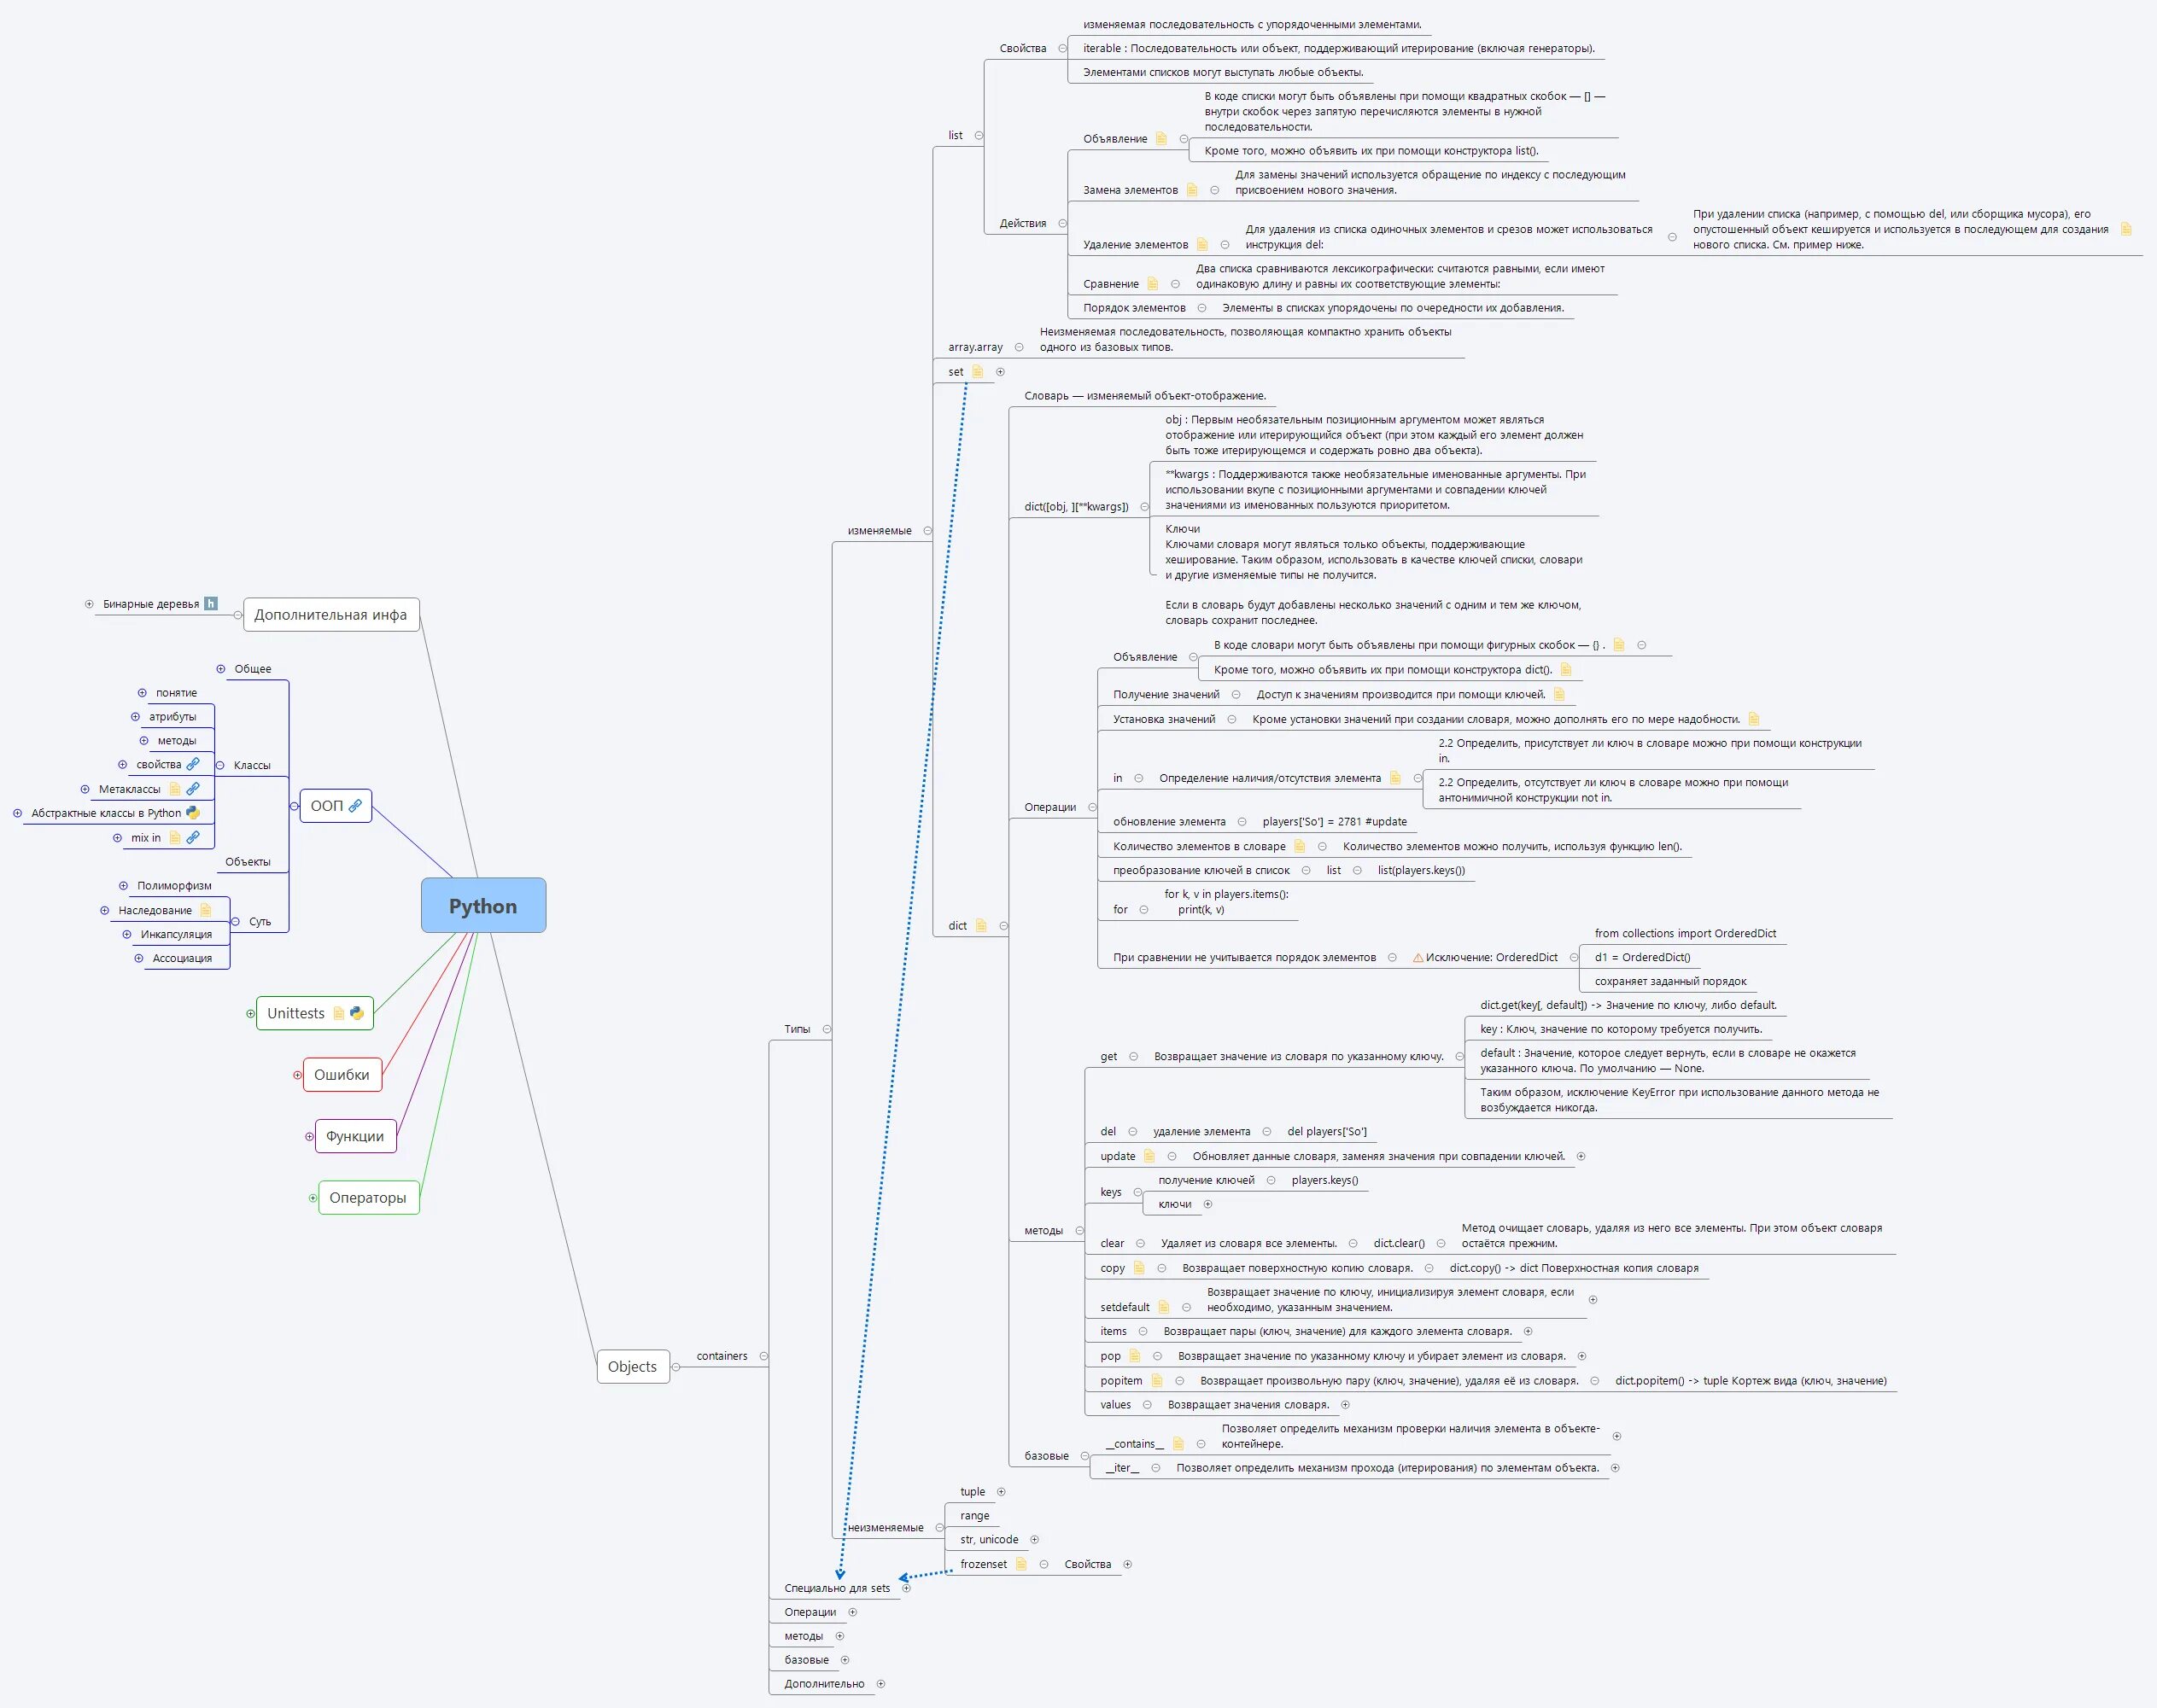Image resolution: width=2157 pixels, height=1708 pixels.
Task: Open the note icon beside the copy method
Action: pos(1138,1268)
